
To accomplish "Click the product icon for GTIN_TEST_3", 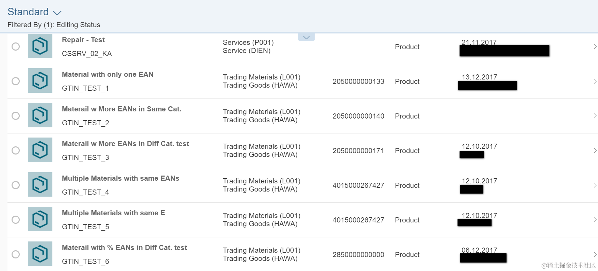I will click(x=40, y=150).
